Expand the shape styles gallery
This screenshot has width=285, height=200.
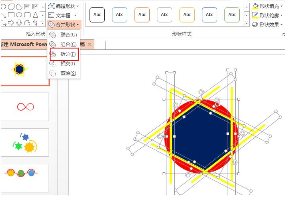point(246,23)
